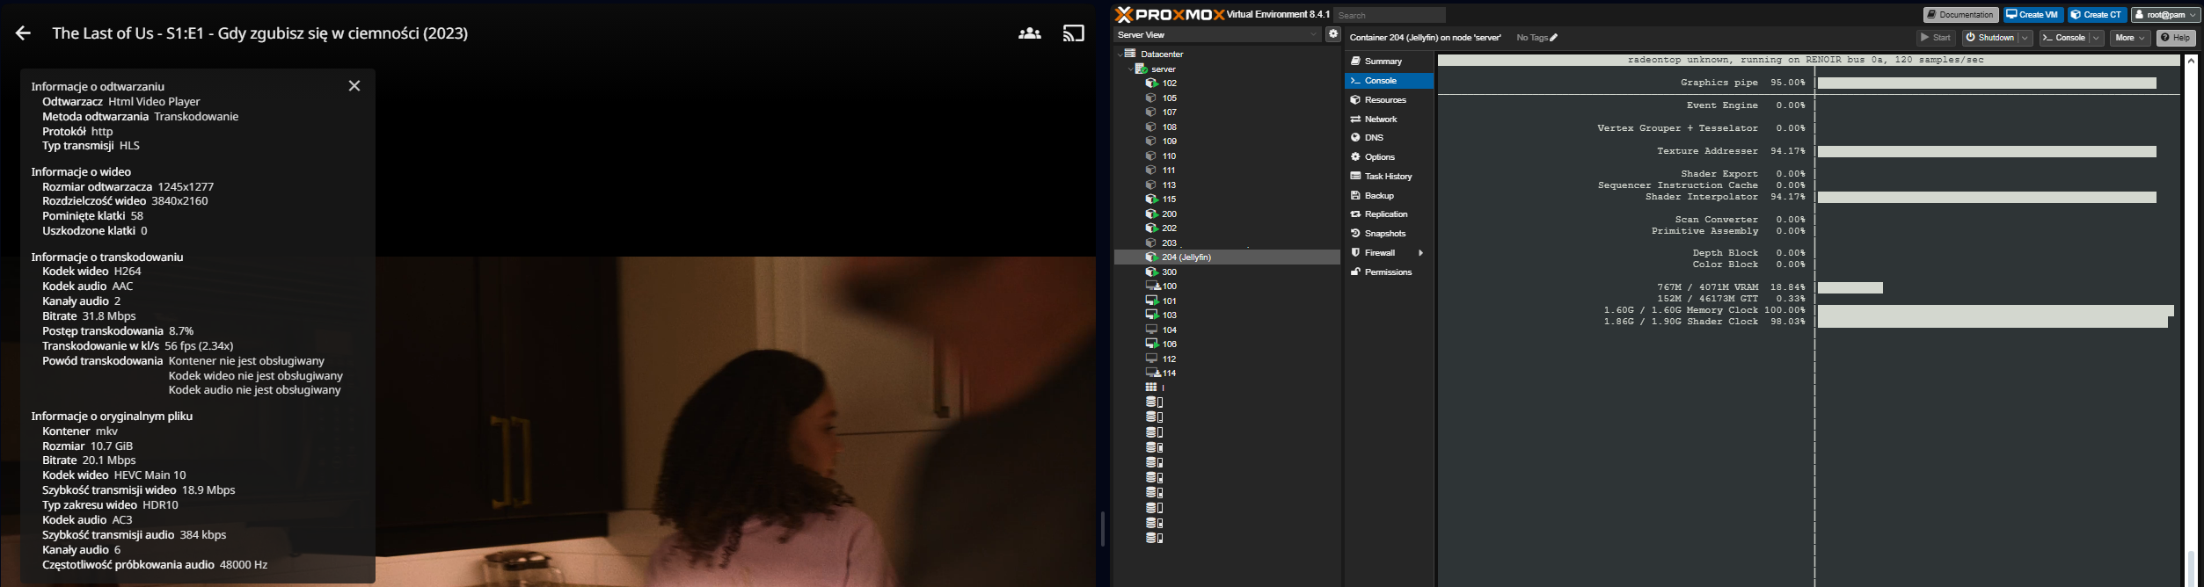This screenshot has height=587, width=2204.
Task: Click the Create VM button
Action: tap(2032, 15)
